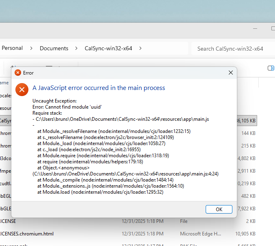Expand chevron after CalSync-win32-x64 in breadcrumb

[140, 48]
